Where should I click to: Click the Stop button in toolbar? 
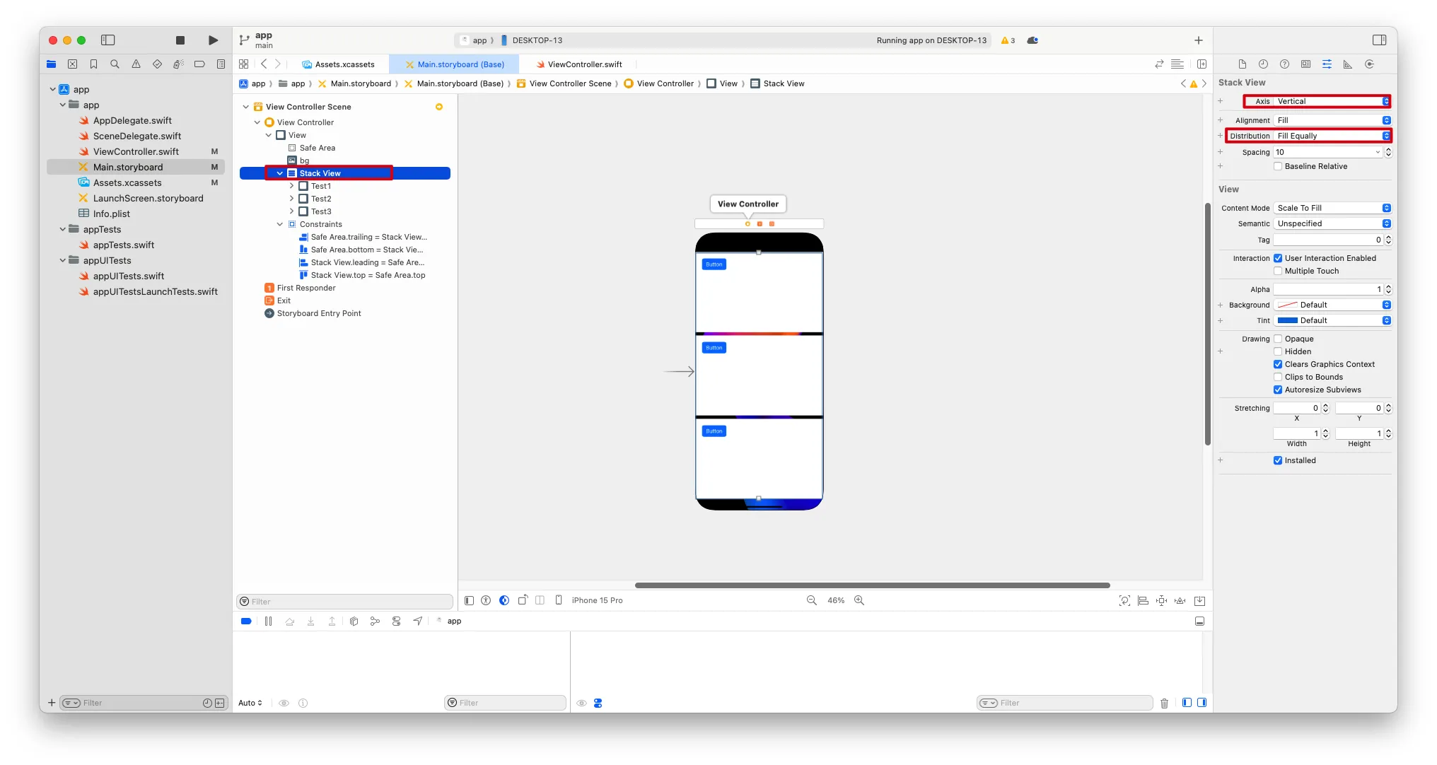[180, 40]
